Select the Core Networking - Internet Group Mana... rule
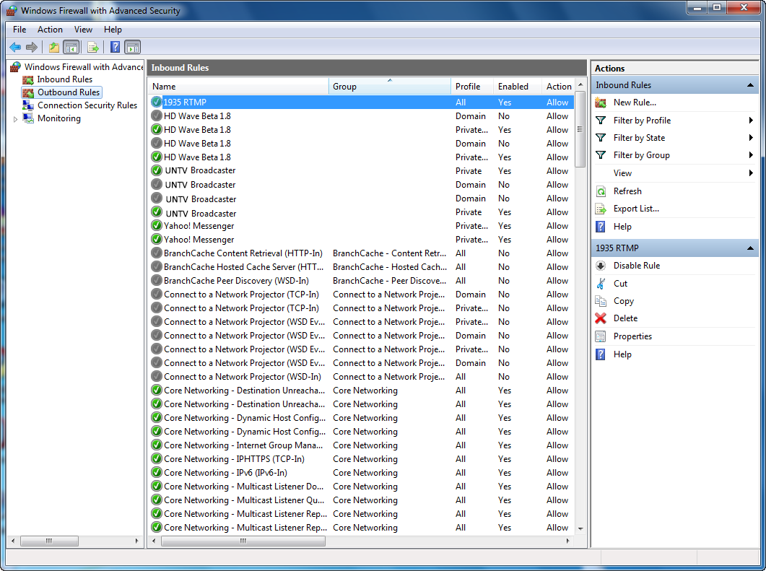Image resolution: width=766 pixels, height=571 pixels. pos(361,445)
